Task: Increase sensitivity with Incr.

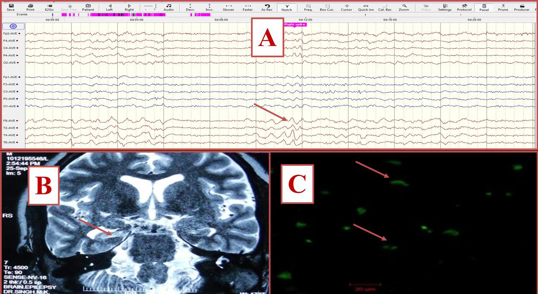Action: pyautogui.click(x=209, y=7)
